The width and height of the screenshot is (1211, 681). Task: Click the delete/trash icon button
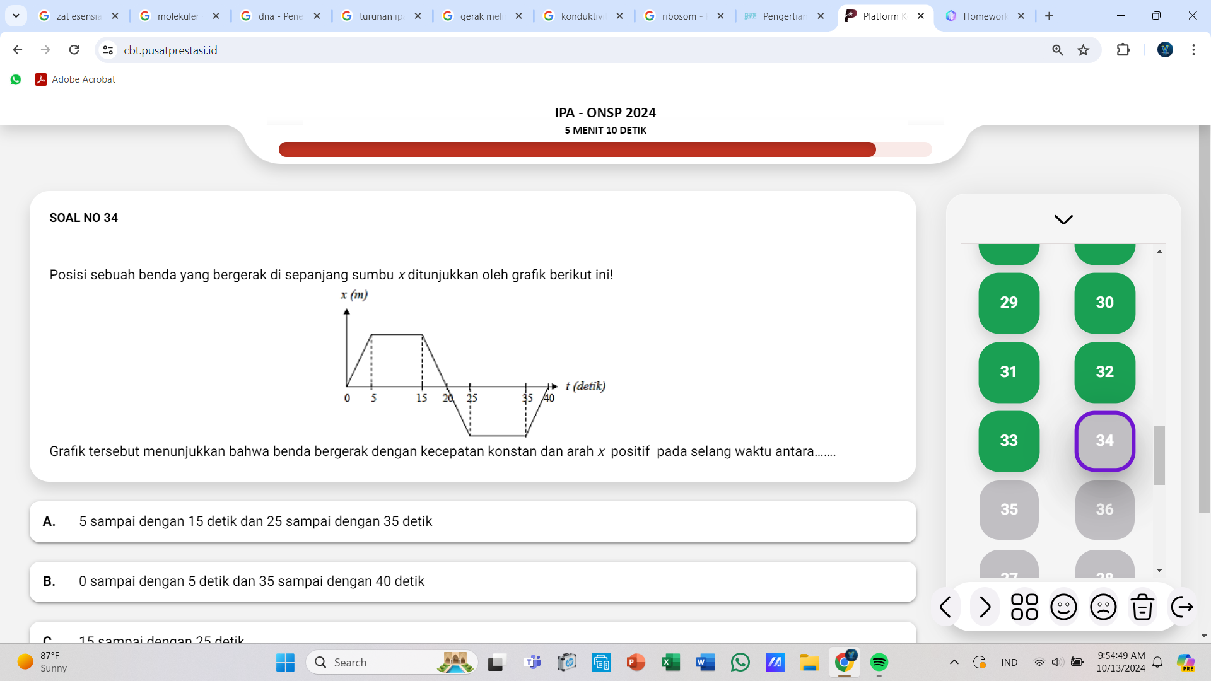point(1142,606)
